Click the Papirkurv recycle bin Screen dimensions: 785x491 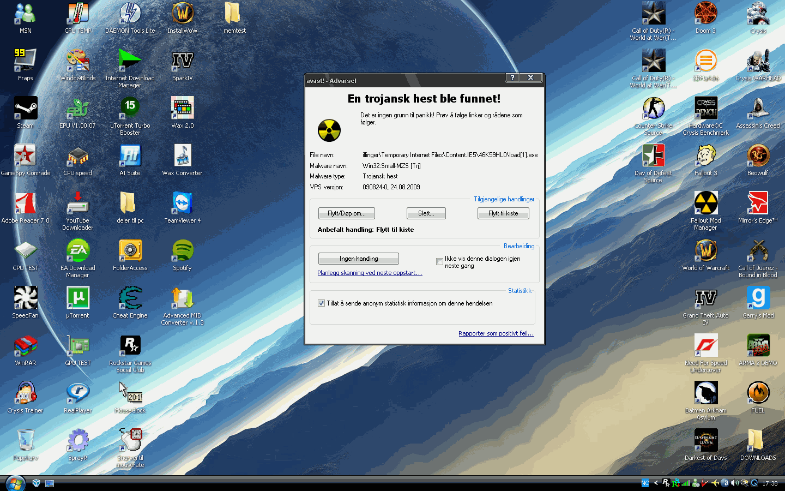click(x=26, y=445)
